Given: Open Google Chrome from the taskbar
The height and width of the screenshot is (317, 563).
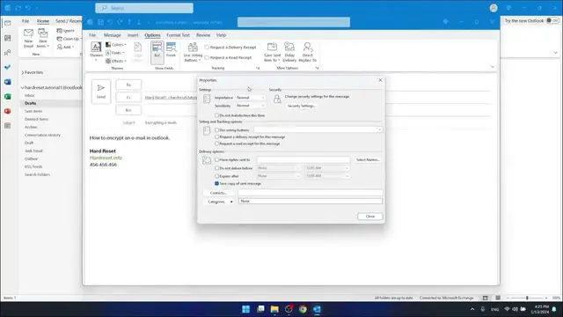Looking at the screenshot, I should [x=303, y=309].
